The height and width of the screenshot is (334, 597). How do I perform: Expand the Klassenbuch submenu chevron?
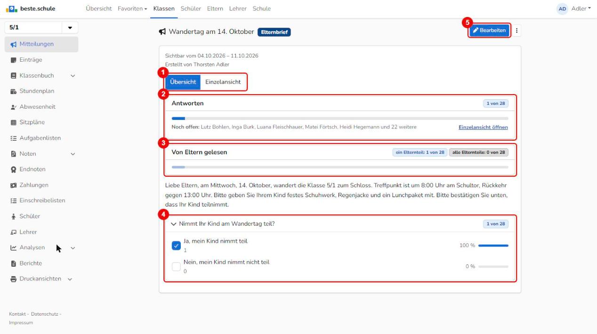[x=73, y=75]
